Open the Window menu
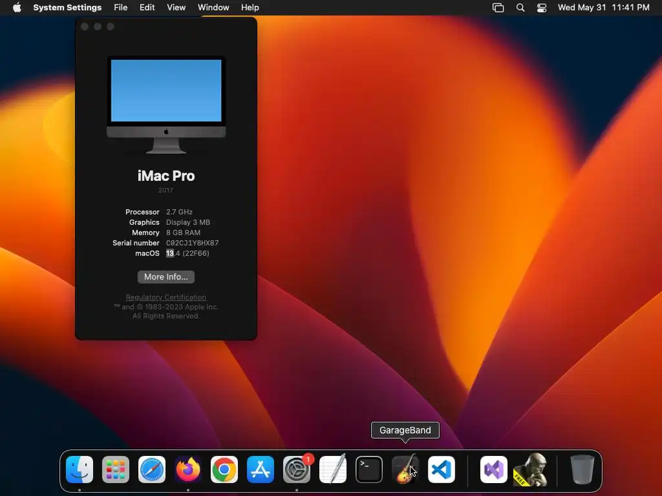 [213, 8]
